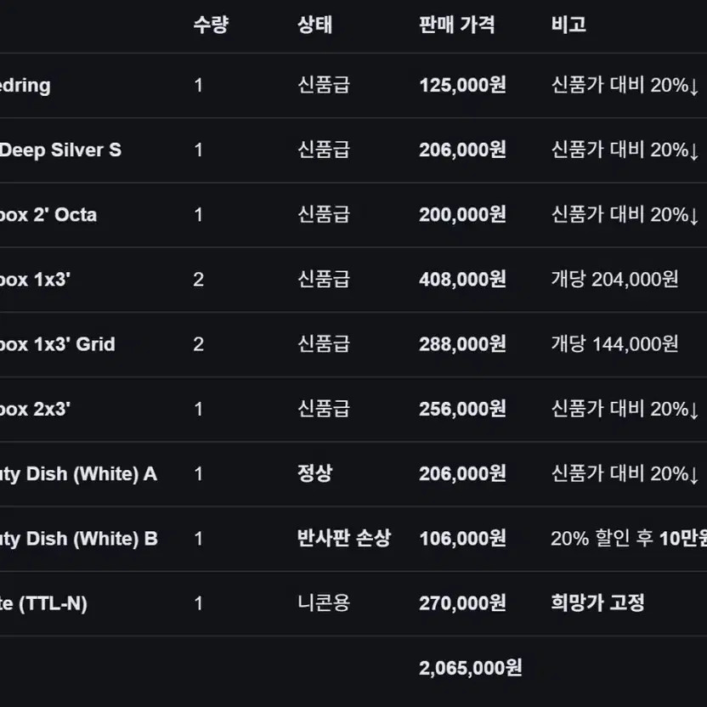Click the 비고 column header
This screenshot has height=707, width=707.
(x=568, y=25)
